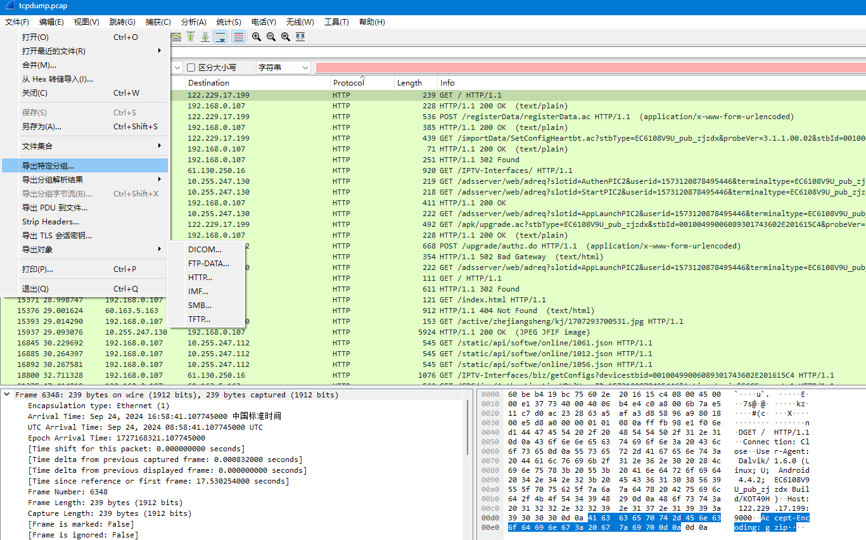Sort by the Length column header
Screen dimensions: 866x540
(416, 82)
